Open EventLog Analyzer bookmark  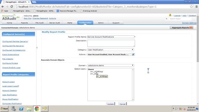pos(89,11)
